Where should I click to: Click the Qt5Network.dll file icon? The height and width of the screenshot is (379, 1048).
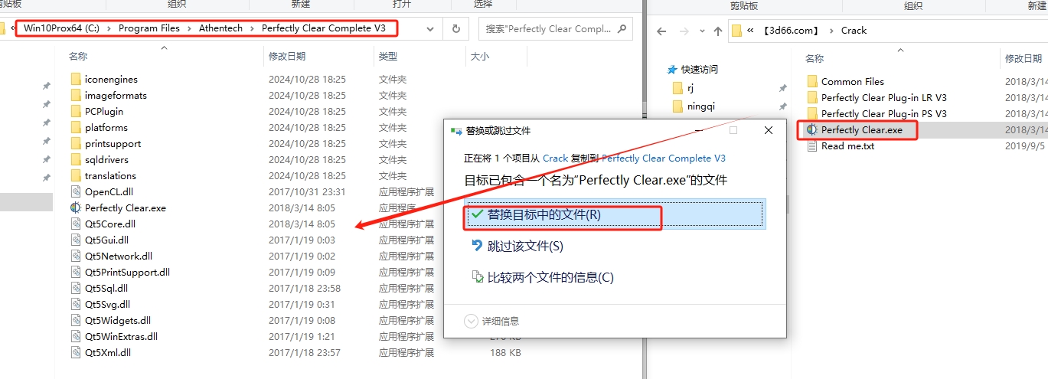(x=75, y=256)
